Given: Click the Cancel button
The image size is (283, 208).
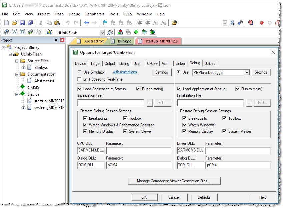Looking at the screenshot, I should 174,197.
